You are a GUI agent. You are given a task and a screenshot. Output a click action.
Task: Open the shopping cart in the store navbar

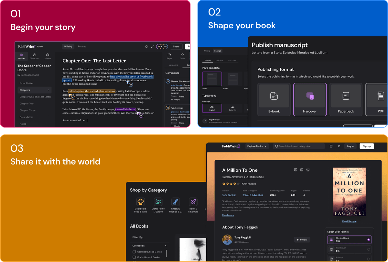[331, 146]
